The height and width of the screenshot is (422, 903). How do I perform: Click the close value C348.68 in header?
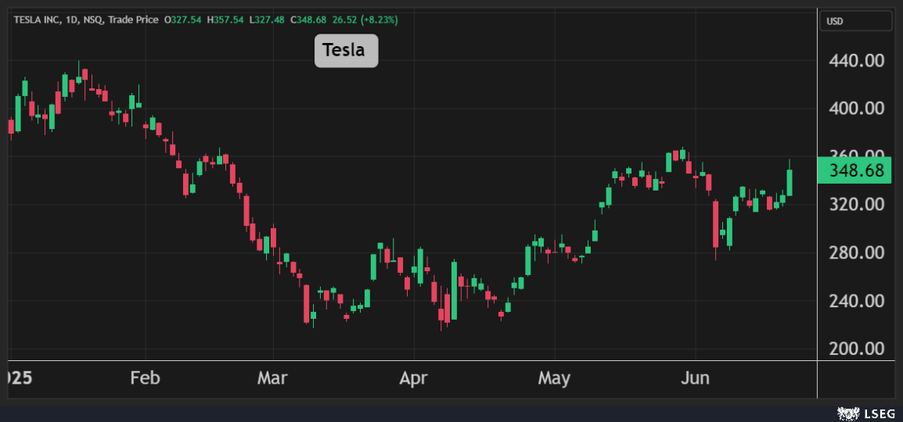tap(307, 20)
